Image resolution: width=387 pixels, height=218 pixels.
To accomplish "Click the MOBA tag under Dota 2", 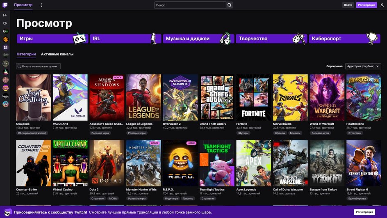I will [x=113, y=198].
